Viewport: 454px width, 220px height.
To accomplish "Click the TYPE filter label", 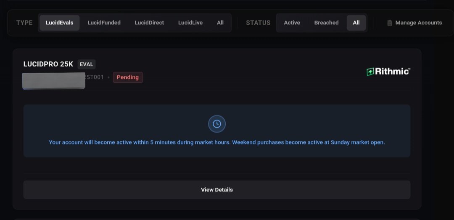I will click(x=24, y=23).
